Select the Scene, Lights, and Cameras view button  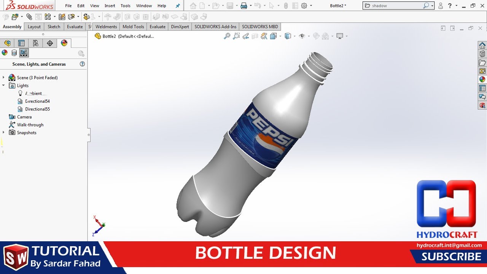coord(24,53)
